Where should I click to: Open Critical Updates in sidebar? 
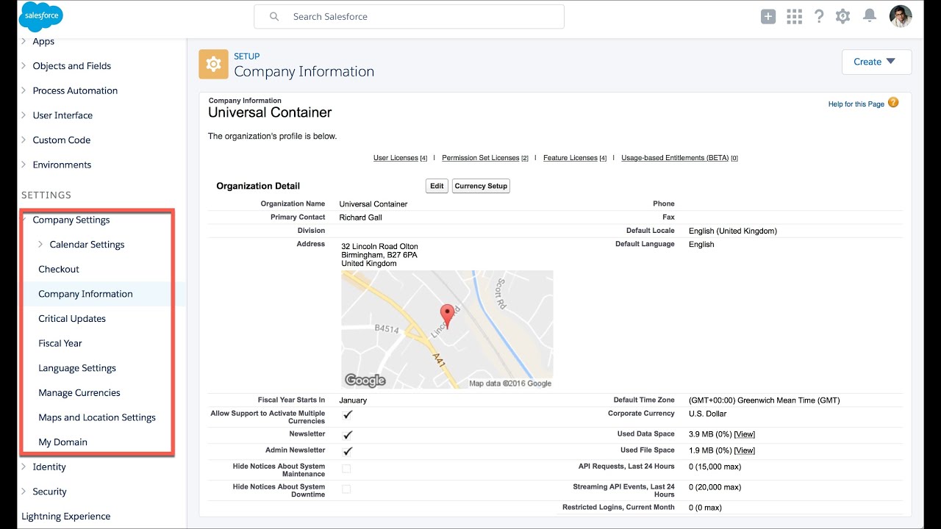pyautogui.click(x=72, y=319)
